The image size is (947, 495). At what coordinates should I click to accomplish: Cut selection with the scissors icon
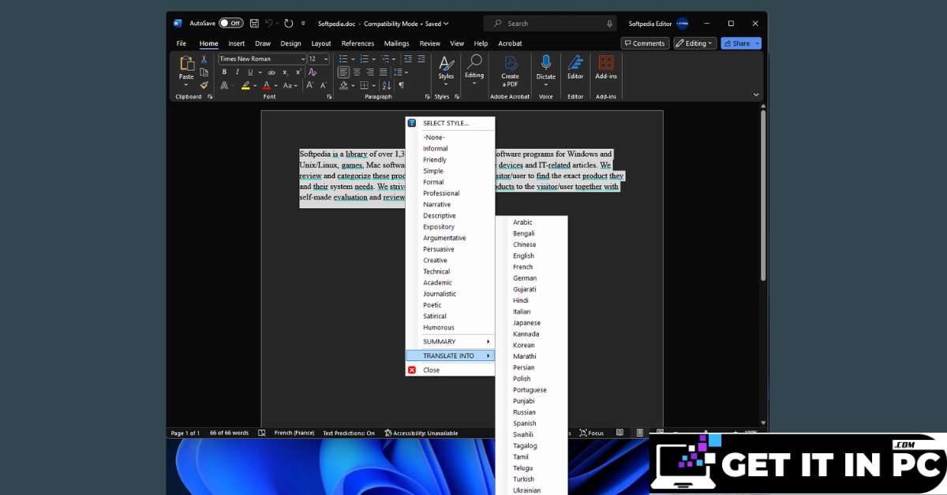click(204, 59)
